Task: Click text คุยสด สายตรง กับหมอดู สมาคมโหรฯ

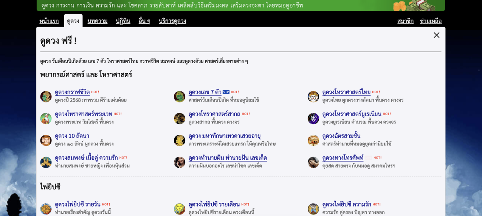Action: click(359, 166)
